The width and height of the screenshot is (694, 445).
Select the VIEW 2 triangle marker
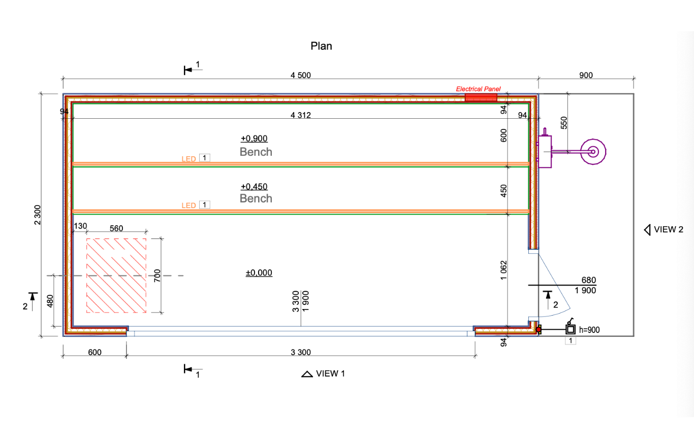(648, 230)
